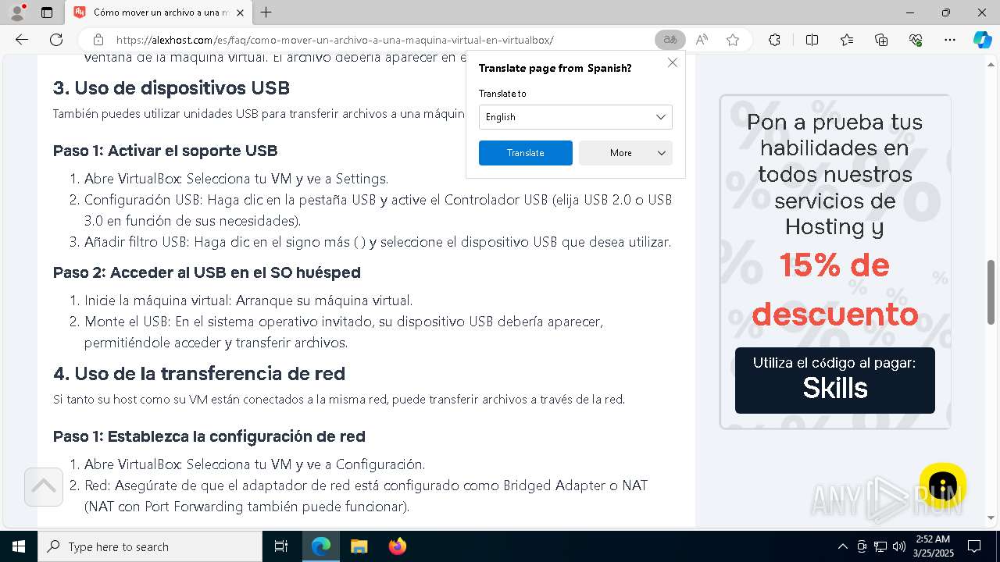Click text Abre VirtualBox ... ve a Settings
This screenshot has height=562, width=1000.
(x=236, y=179)
